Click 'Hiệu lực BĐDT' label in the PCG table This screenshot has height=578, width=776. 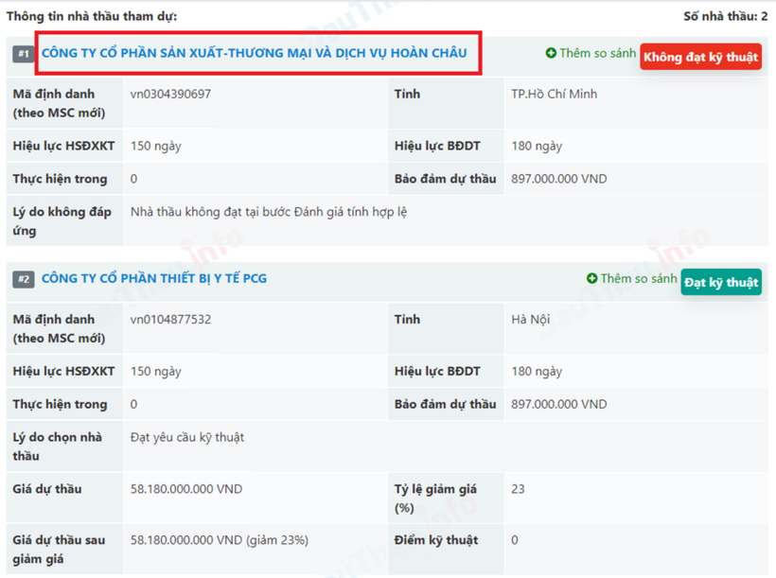point(437,371)
